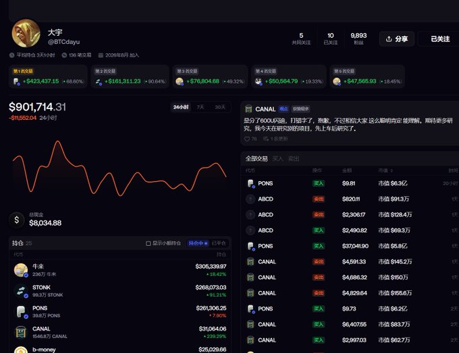Viewport: 459px width, 353px height.
Task: Click the @BTCdayu handle
Action: tap(64, 42)
